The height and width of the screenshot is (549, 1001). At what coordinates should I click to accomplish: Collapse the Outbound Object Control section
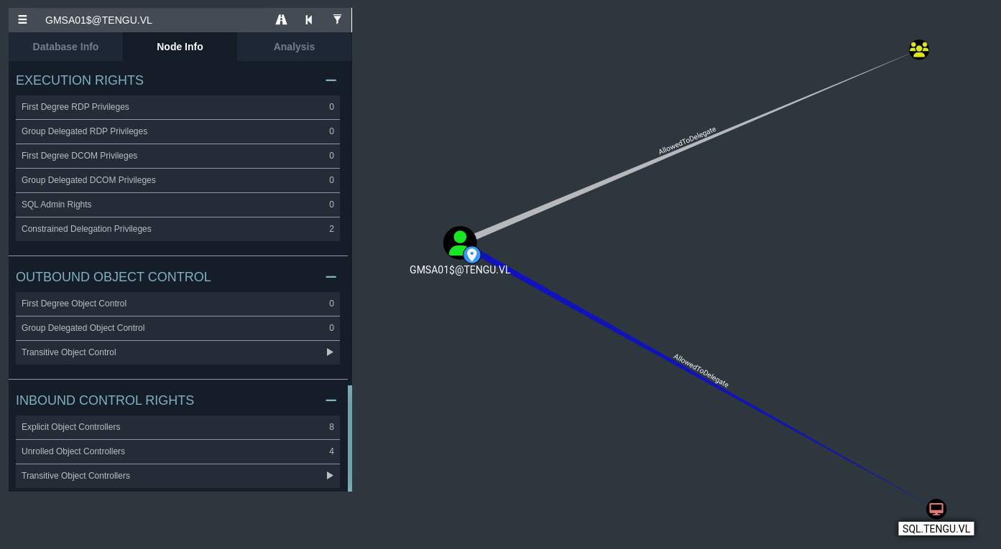click(x=331, y=277)
